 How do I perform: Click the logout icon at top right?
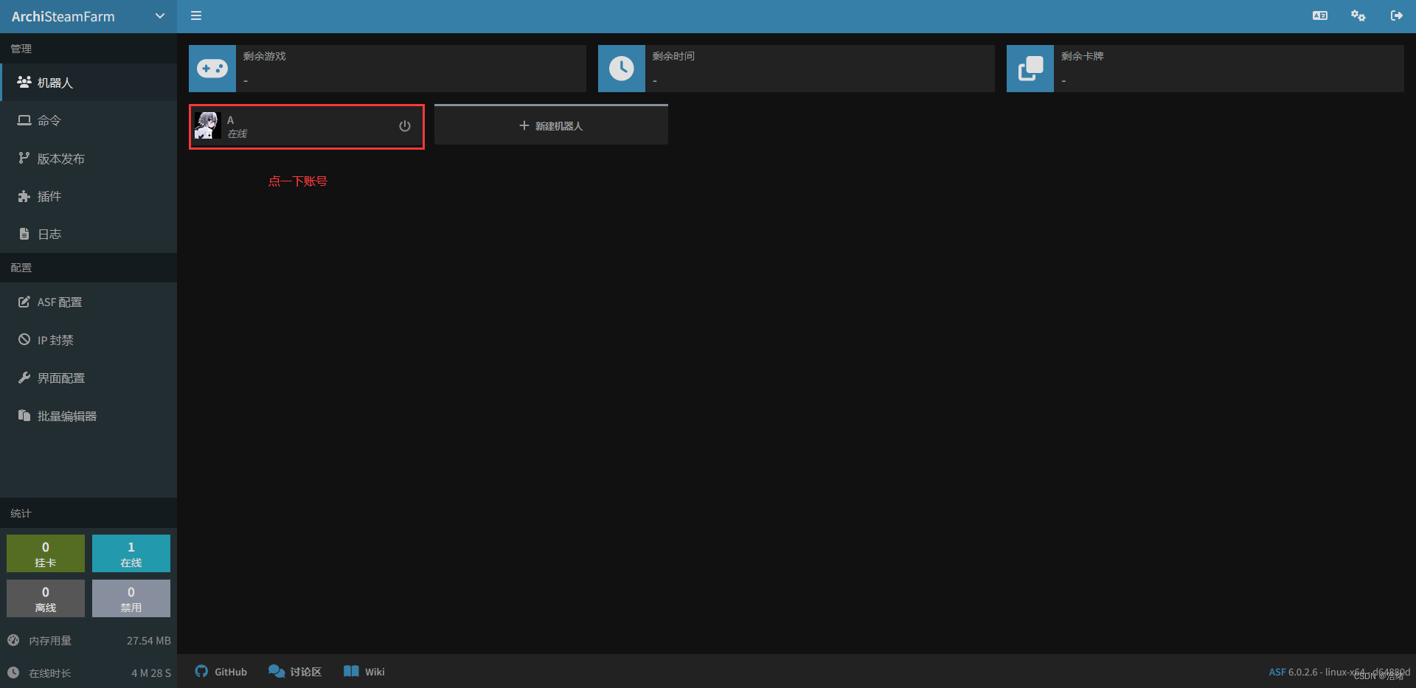(x=1396, y=15)
